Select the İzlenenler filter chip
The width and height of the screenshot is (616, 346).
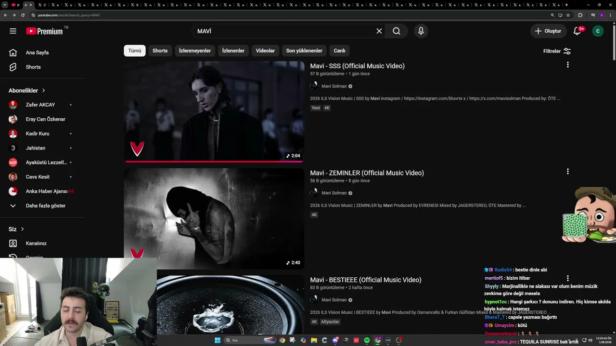(233, 50)
